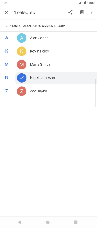The height and width of the screenshot is (228, 97).
Task: Tap the share icon in the toolbar
Action: 70,12
